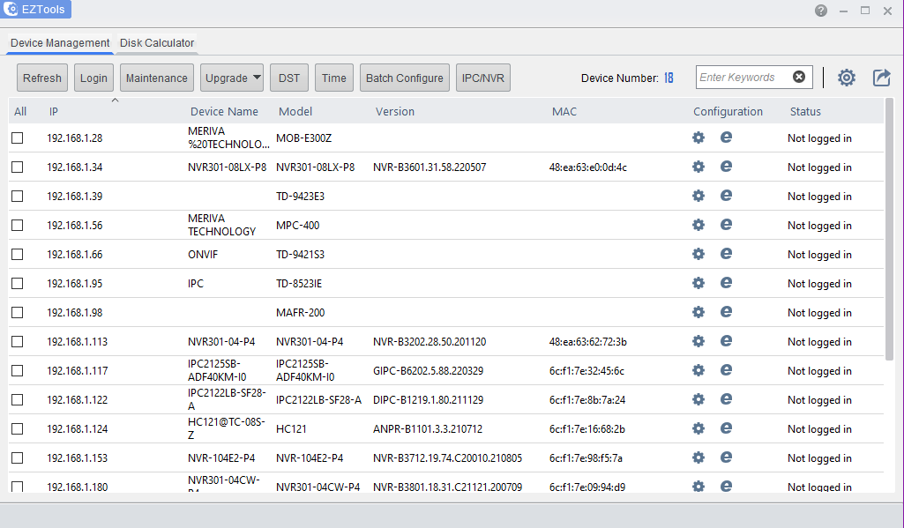Click IP address 192.168.1.153
The image size is (904, 528).
point(78,457)
